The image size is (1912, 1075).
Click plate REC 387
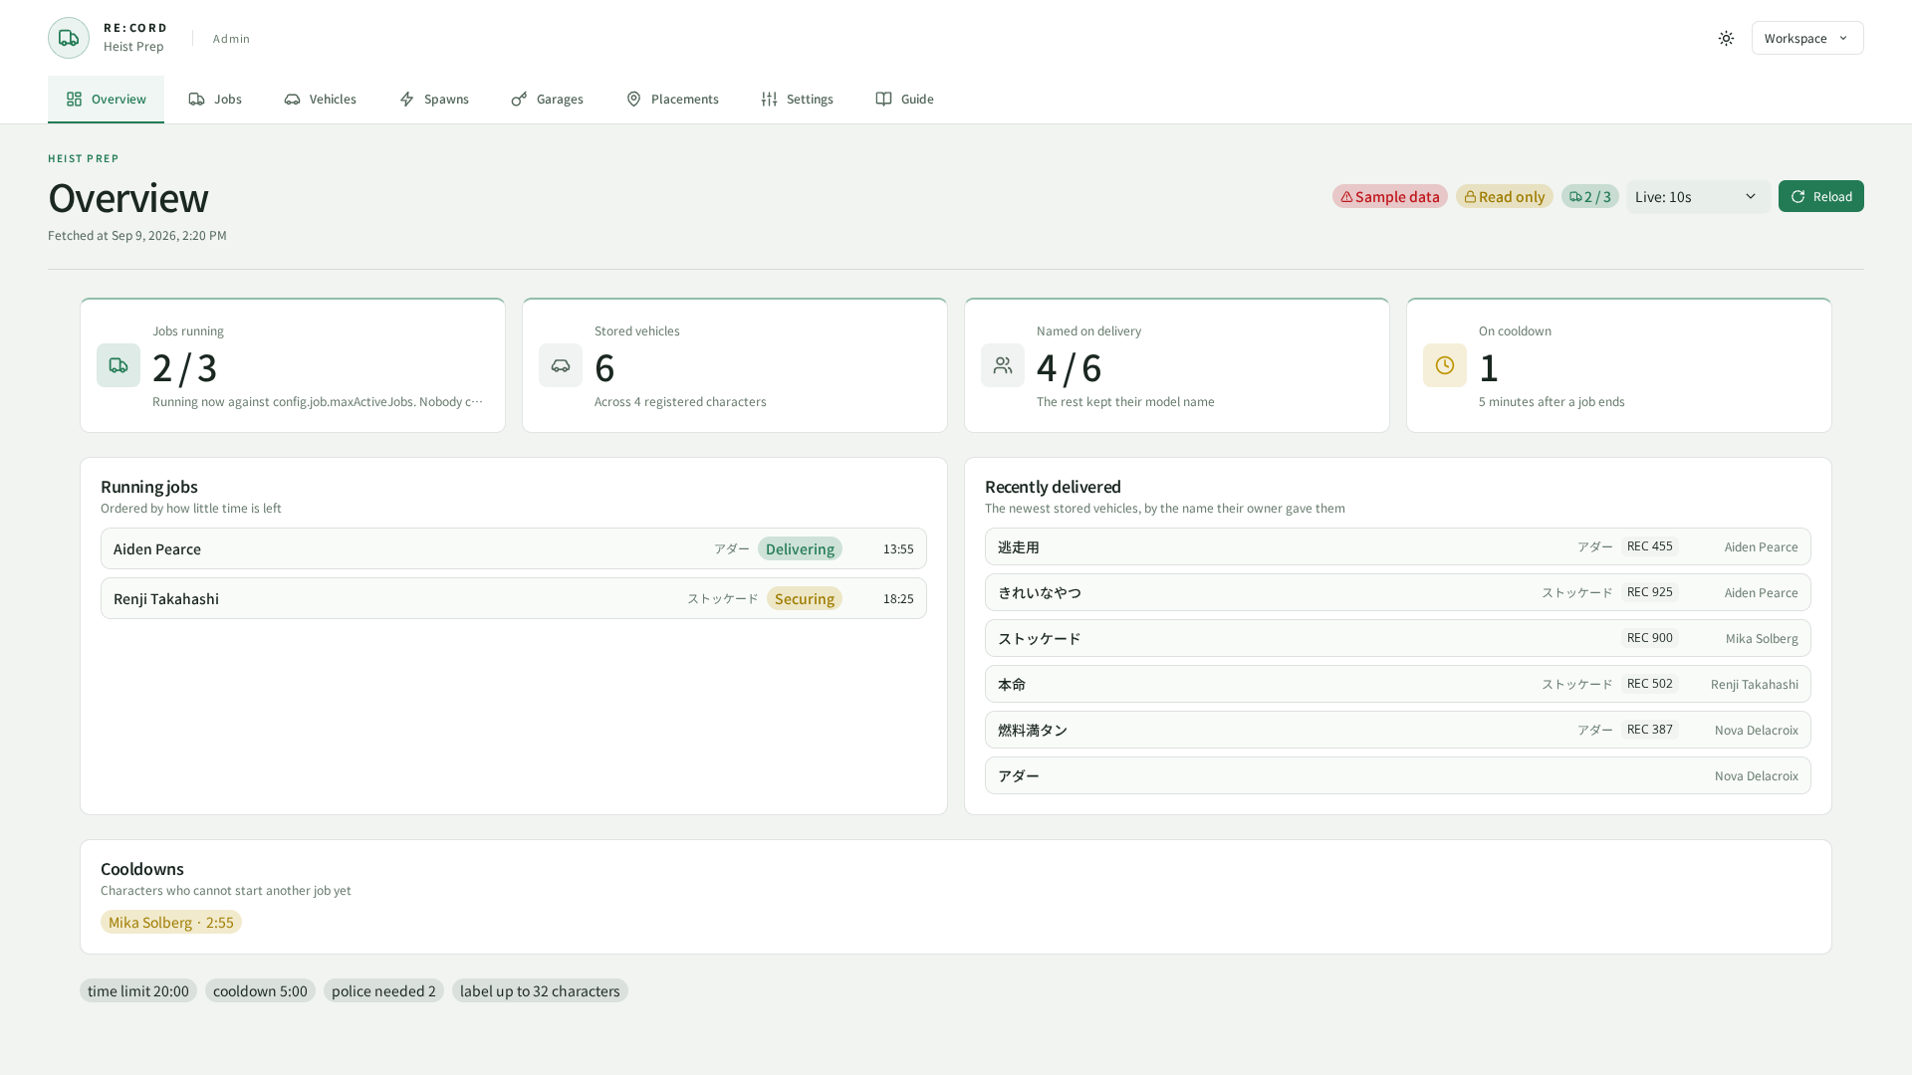coord(1649,730)
